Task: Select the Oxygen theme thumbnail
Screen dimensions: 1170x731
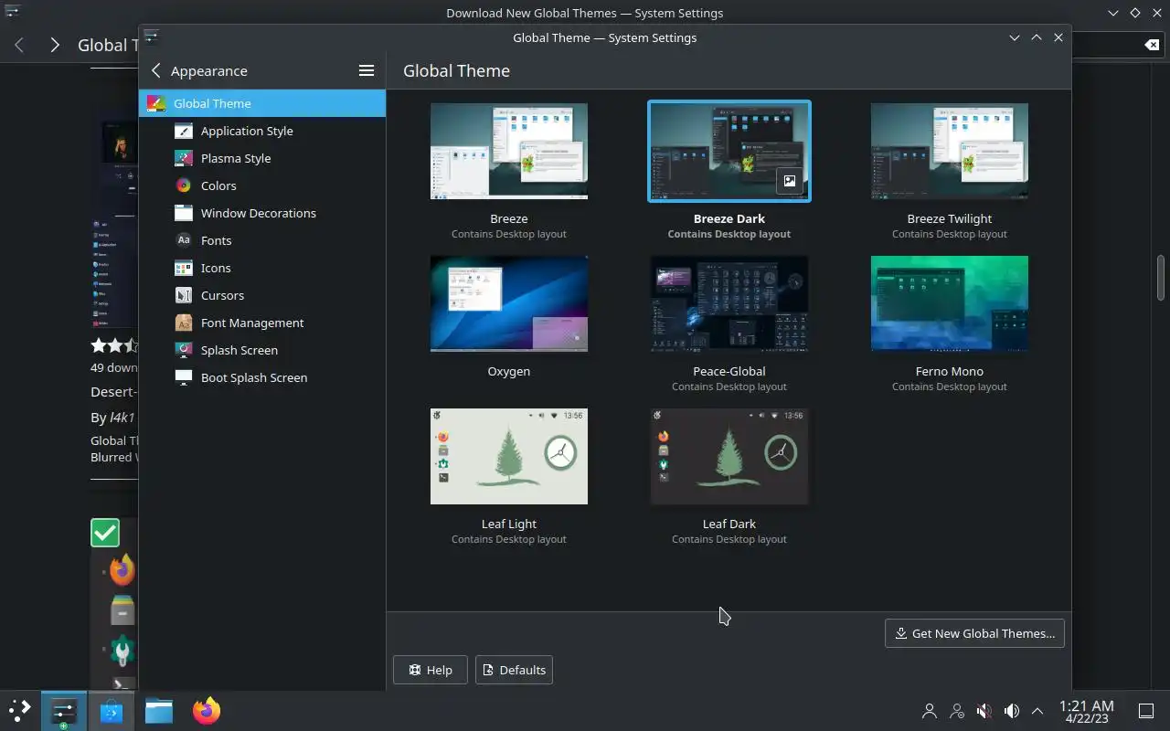Action: click(509, 303)
